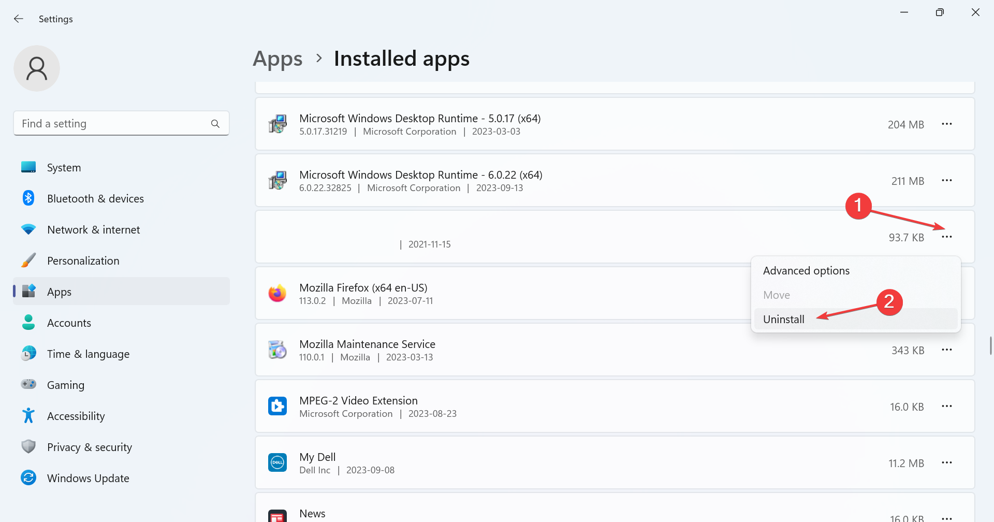Click the vertical scrollbar thumb
The image size is (994, 522).
click(x=990, y=345)
